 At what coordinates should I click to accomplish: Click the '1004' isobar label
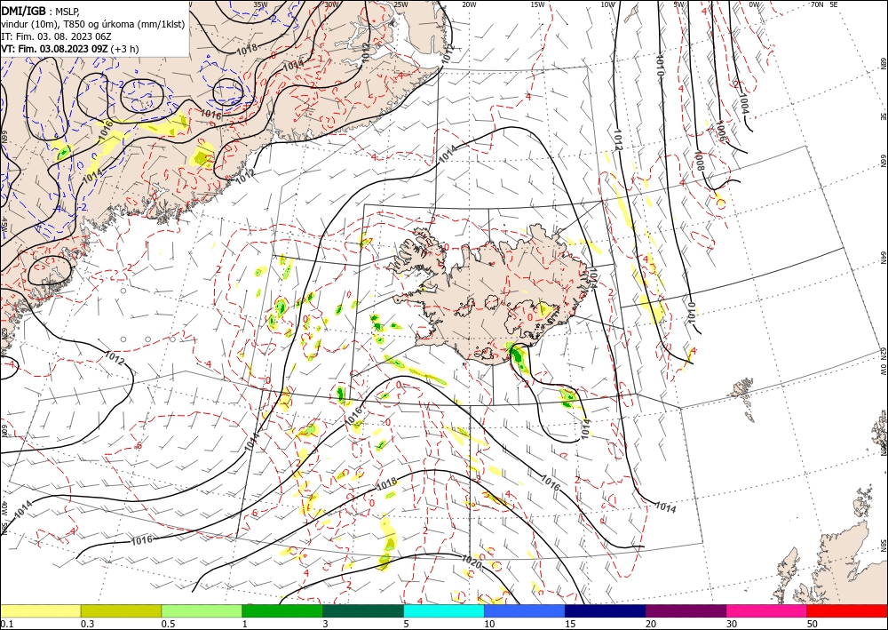[x=743, y=102]
